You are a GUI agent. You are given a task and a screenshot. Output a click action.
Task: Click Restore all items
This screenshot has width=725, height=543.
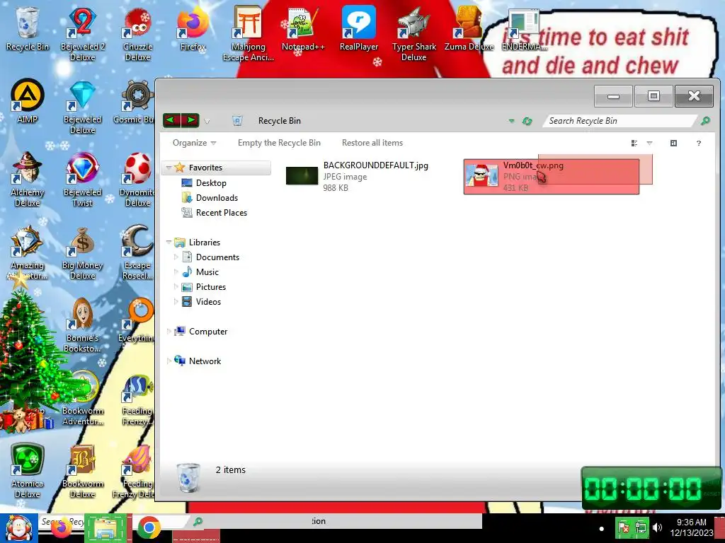[372, 143]
